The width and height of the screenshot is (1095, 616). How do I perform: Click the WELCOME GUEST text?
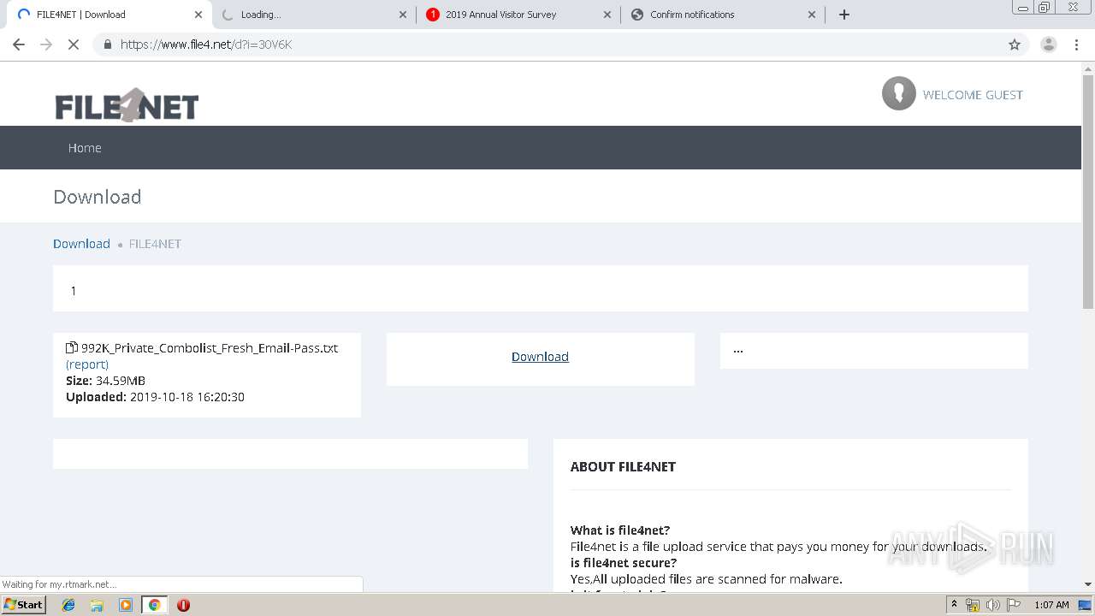tap(973, 95)
